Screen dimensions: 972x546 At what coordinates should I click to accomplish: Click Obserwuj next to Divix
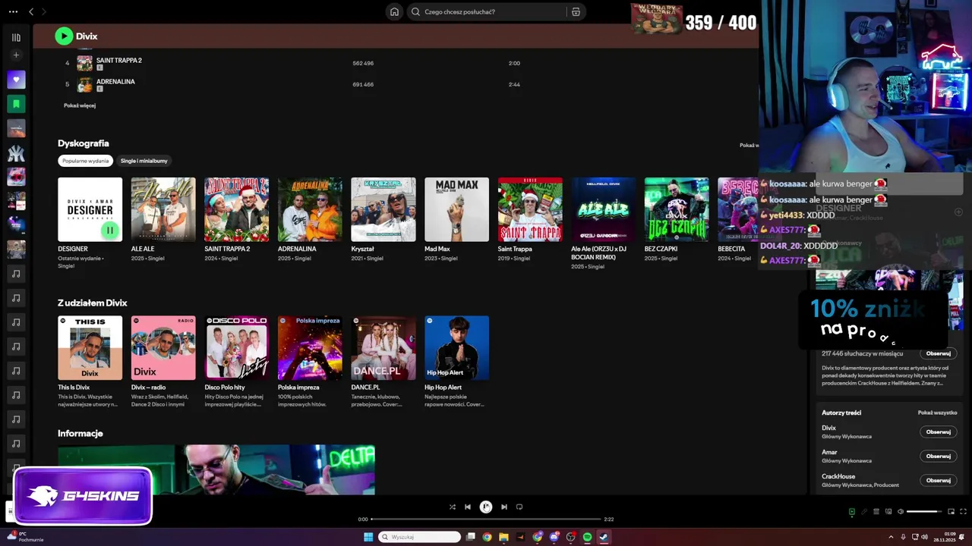point(938,431)
